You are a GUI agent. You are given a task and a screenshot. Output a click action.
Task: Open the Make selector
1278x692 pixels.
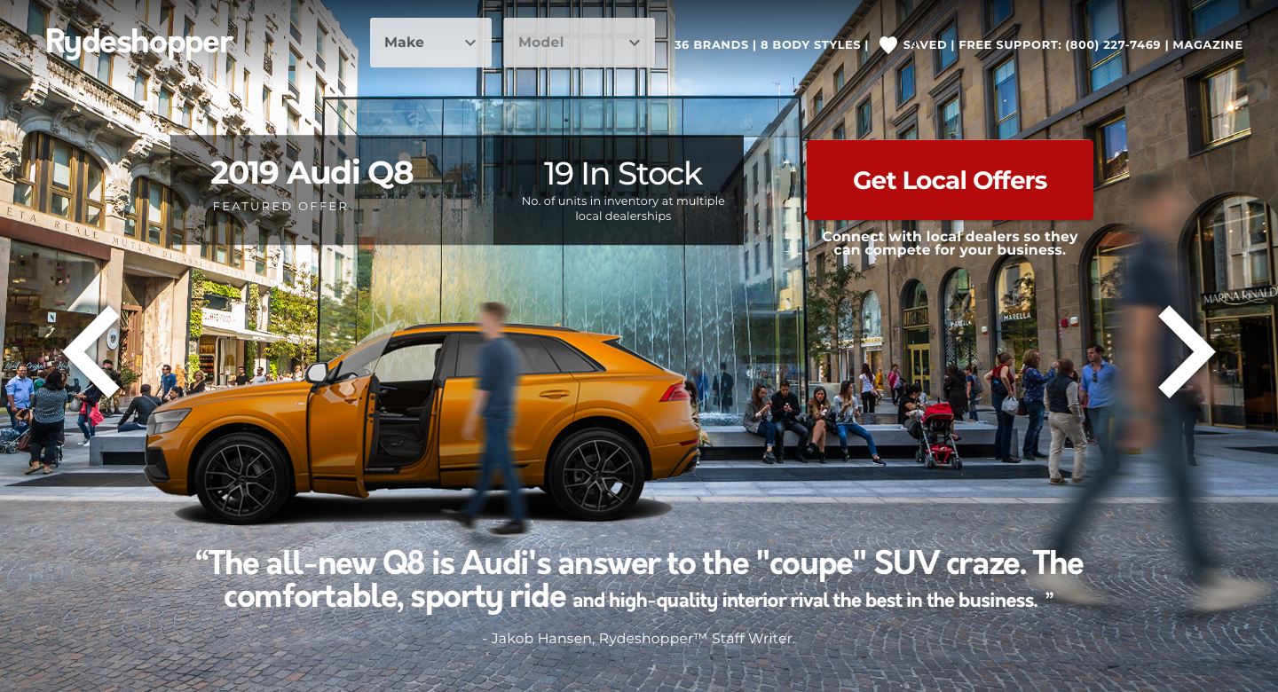(x=430, y=43)
